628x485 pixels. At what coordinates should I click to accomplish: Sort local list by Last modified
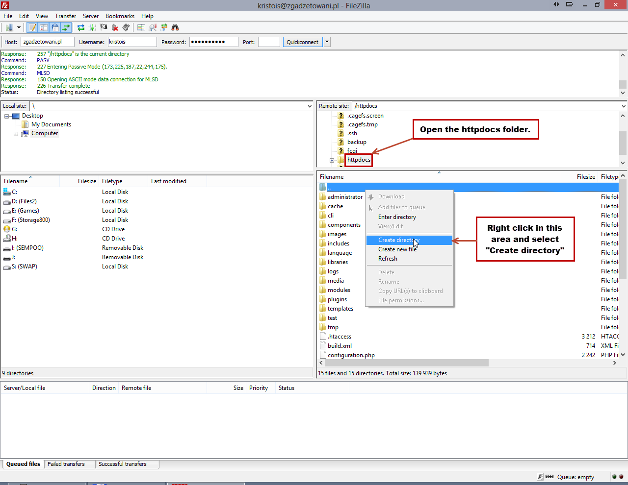[x=177, y=181]
